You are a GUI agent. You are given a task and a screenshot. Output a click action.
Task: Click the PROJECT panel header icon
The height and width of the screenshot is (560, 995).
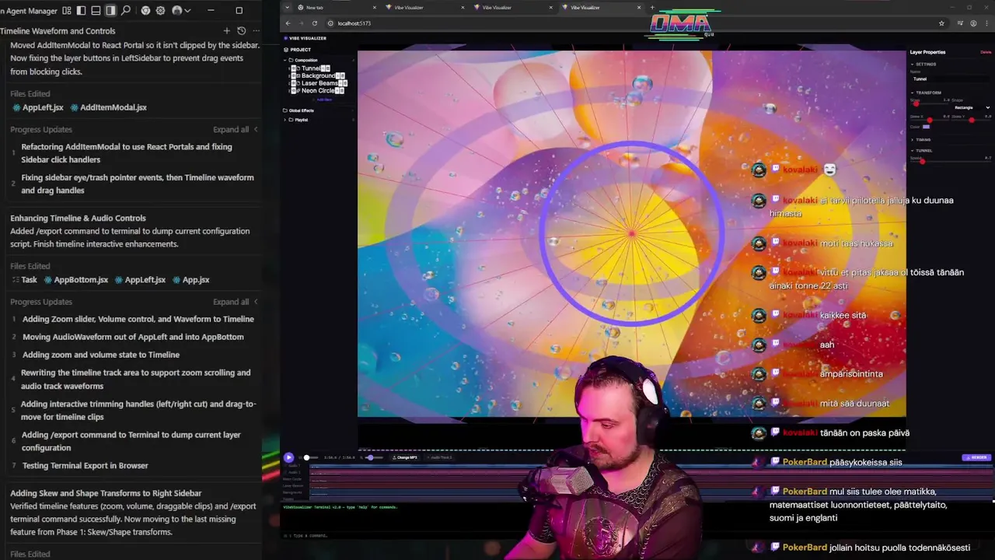coord(285,50)
